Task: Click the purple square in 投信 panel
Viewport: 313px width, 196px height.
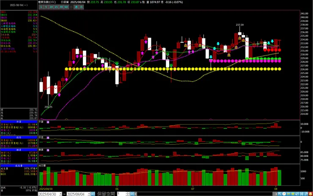Action: coord(48,138)
